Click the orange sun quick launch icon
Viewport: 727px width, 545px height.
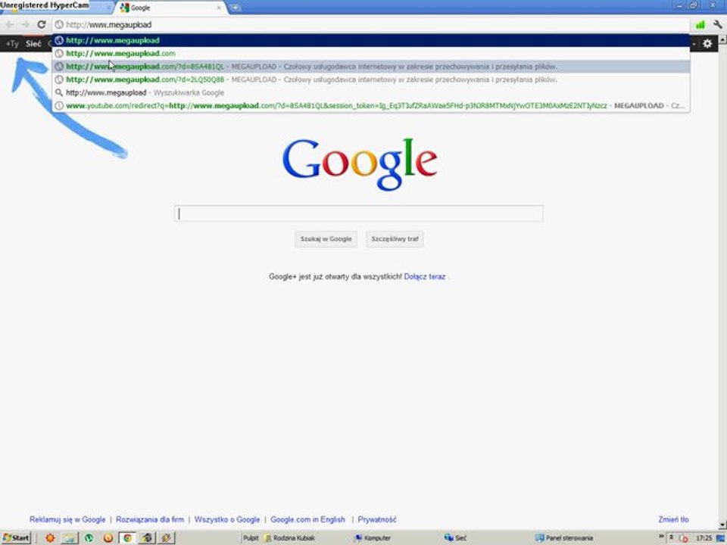coord(50,537)
